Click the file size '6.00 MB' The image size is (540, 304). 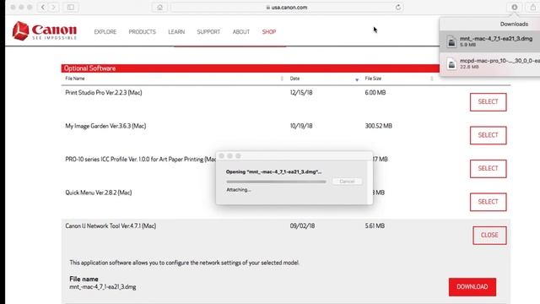pos(375,92)
